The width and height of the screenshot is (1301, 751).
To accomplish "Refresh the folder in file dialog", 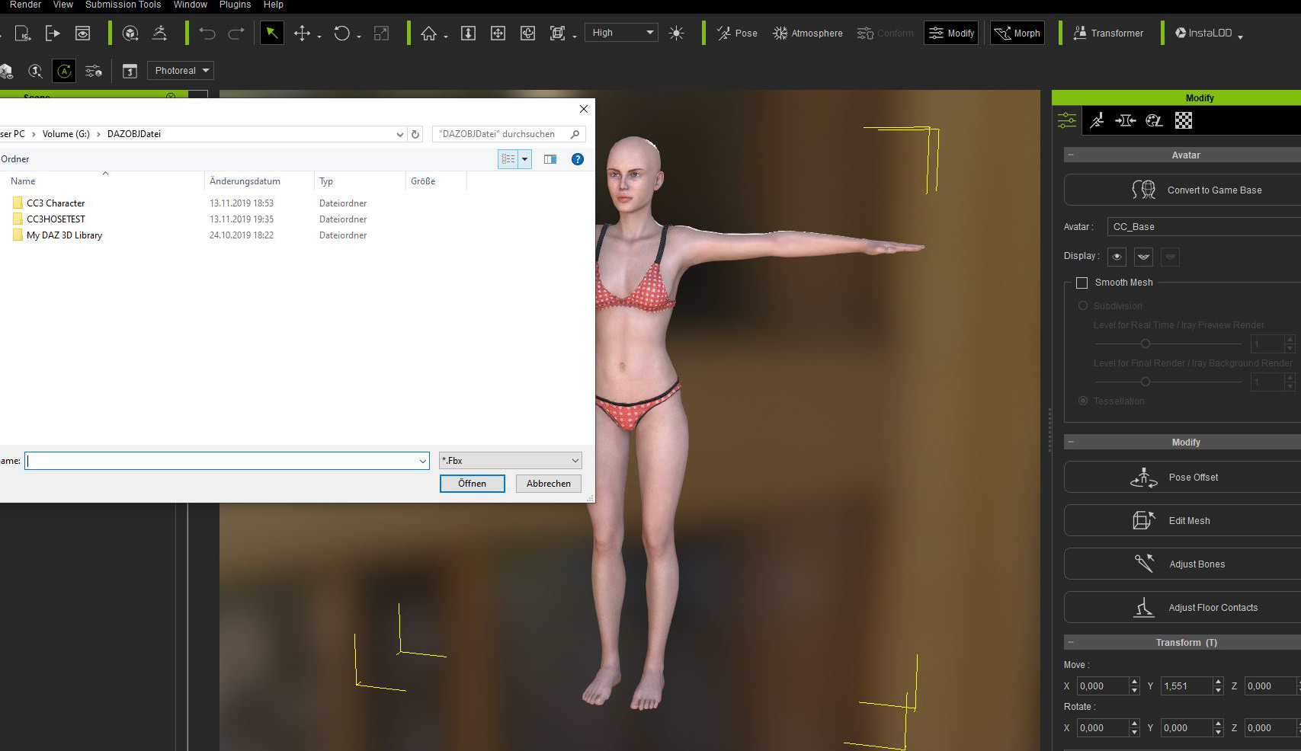I will pyautogui.click(x=415, y=134).
